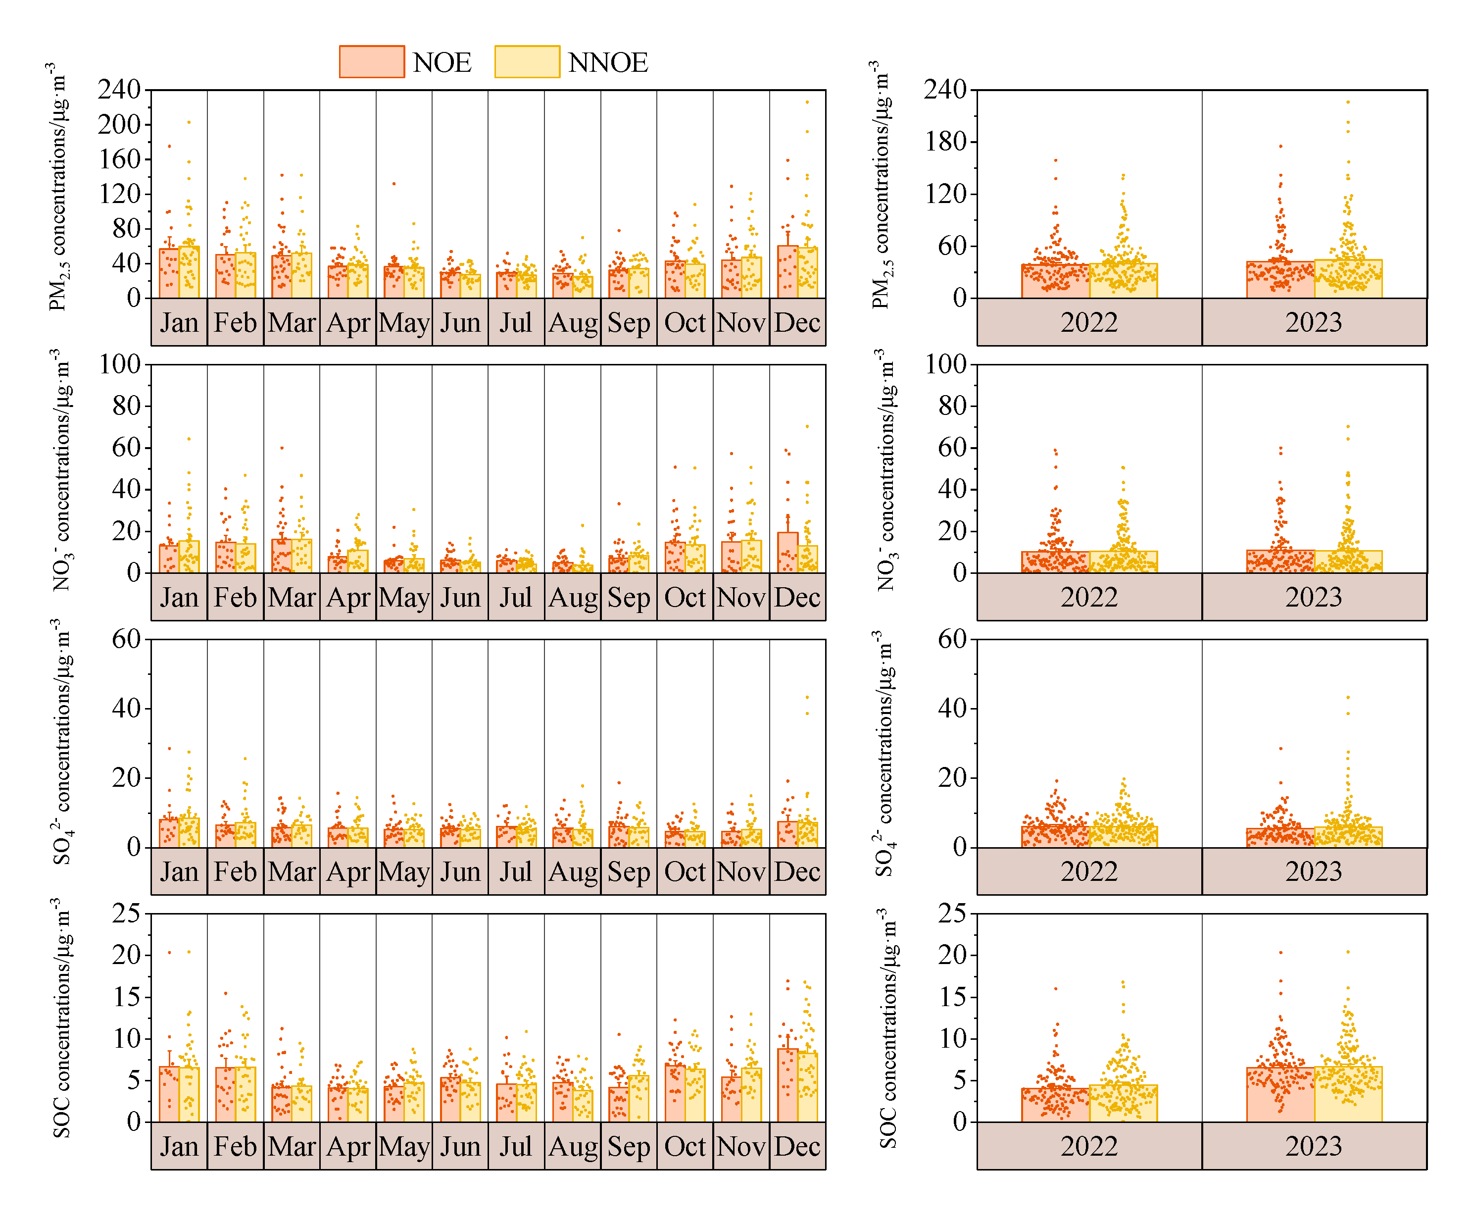1473x1223 pixels.
Task: Click the 25 tick on SOC monthly axis
Action: pos(126,914)
